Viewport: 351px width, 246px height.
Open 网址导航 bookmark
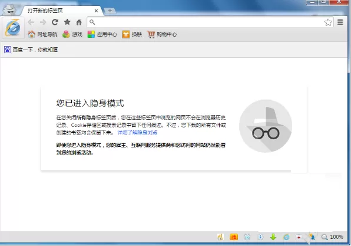coord(42,34)
